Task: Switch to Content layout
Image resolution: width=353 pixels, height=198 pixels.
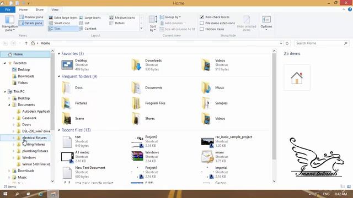Action: (88, 29)
